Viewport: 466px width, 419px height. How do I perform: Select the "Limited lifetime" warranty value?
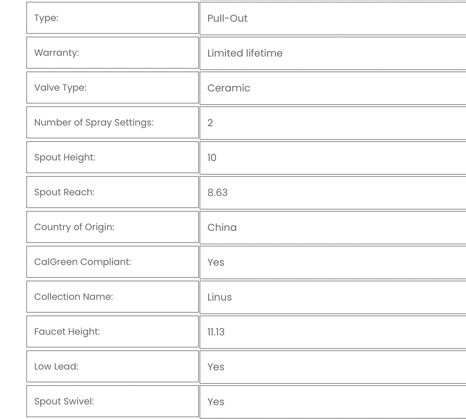coord(245,53)
